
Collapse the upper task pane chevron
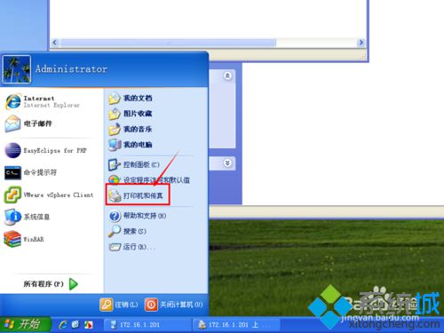(x=227, y=76)
